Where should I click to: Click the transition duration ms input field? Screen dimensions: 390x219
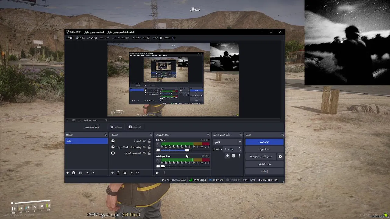tap(230, 149)
